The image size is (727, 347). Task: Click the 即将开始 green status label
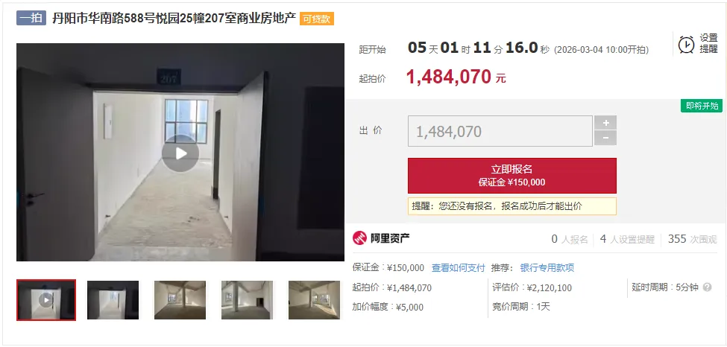click(702, 106)
